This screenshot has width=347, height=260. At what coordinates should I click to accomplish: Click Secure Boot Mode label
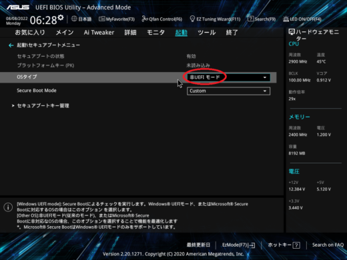[x=37, y=91]
